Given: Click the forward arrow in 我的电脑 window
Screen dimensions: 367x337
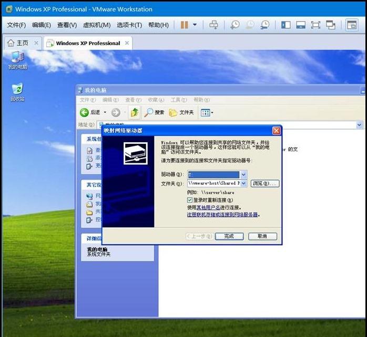Looking at the screenshot, I should coord(116,112).
